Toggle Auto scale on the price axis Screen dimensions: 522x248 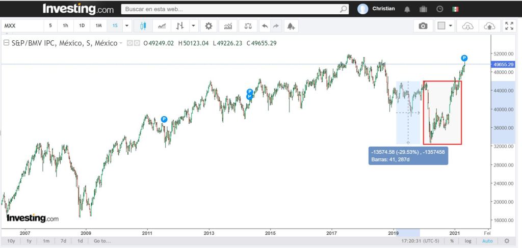pos(487,241)
